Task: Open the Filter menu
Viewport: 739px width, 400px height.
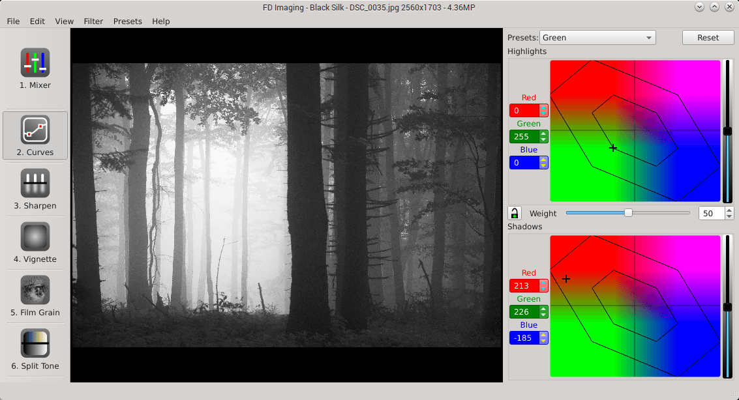Action: [x=93, y=21]
